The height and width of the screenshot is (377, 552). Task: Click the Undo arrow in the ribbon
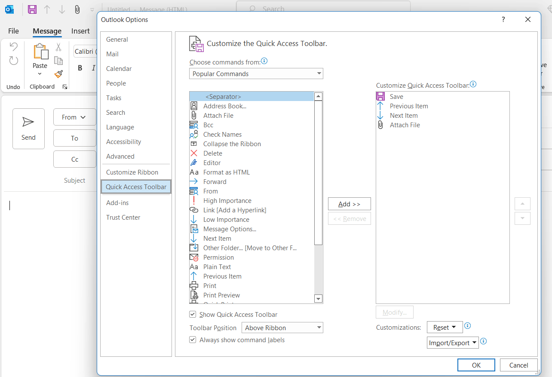14,46
